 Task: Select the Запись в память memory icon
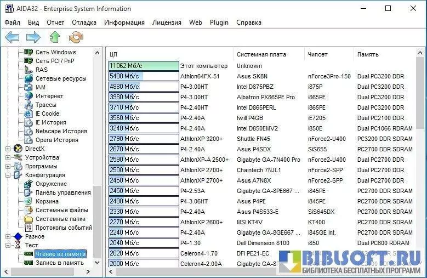(x=27, y=263)
